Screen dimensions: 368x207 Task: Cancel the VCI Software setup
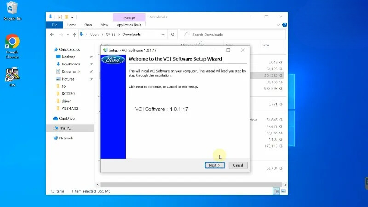click(238, 165)
